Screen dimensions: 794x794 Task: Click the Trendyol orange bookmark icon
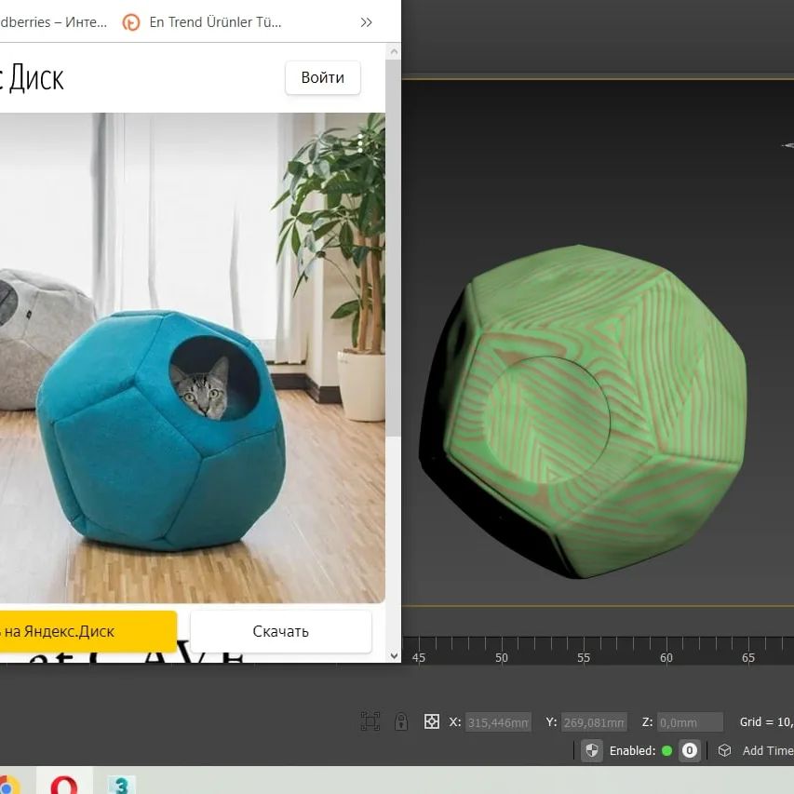(131, 22)
